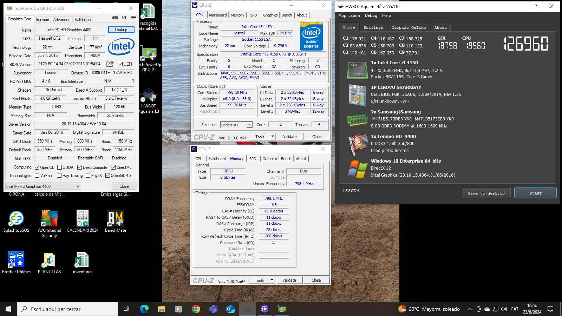Open the SplashtopSOS desktop icon
Viewport: 562px width, 316px height.
coord(16,221)
